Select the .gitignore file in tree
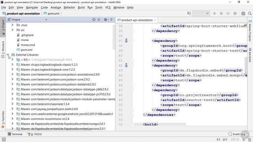This screenshot has height=142, width=253. pyautogui.click(x=27, y=35)
